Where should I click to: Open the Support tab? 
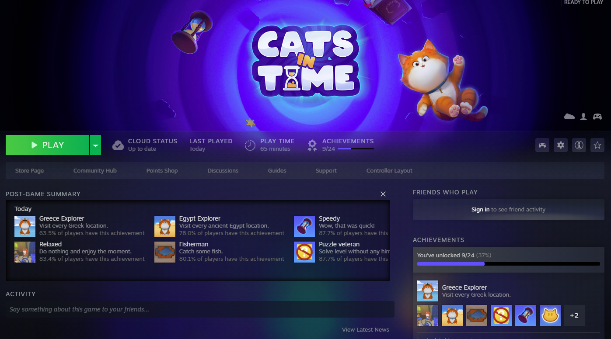(326, 170)
